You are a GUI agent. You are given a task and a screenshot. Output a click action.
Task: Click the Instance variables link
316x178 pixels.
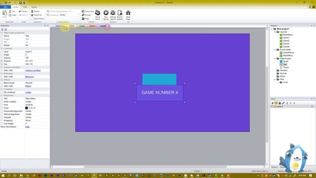[x=33, y=70]
